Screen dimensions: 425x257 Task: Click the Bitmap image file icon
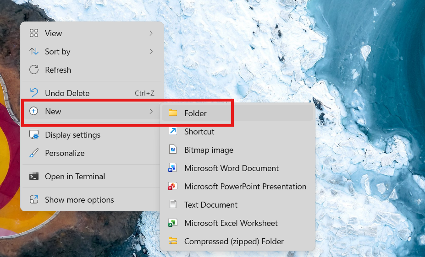(x=173, y=149)
